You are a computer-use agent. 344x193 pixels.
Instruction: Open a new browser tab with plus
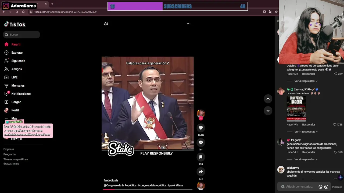[52, 4]
